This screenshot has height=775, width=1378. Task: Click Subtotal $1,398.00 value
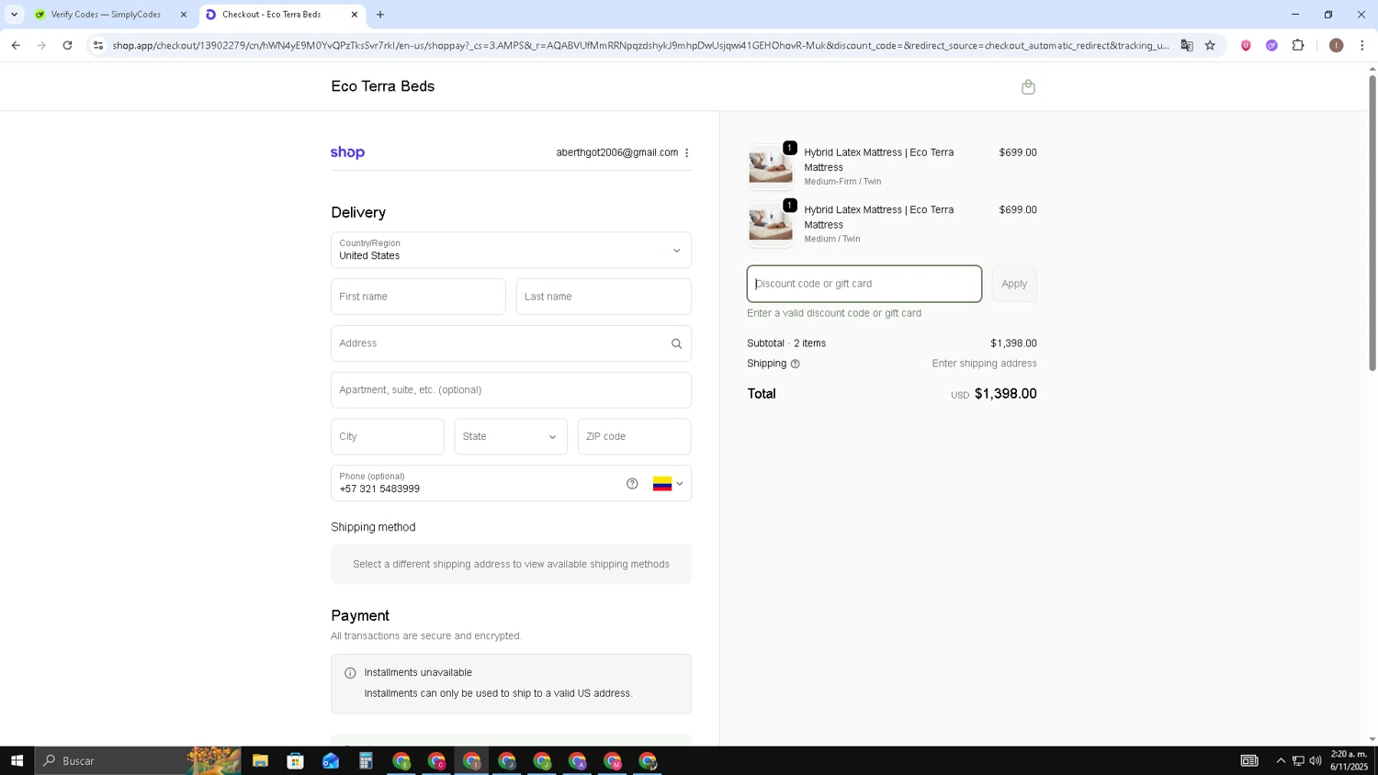pos(1013,343)
